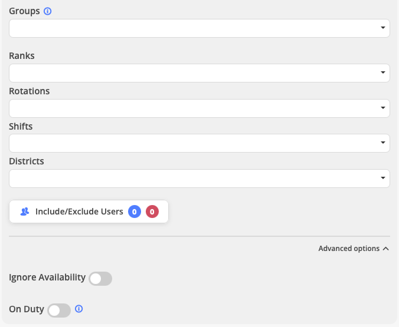The width and height of the screenshot is (399, 327).
Task: Enable the Ignore Availability switch
Action: point(100,279)
